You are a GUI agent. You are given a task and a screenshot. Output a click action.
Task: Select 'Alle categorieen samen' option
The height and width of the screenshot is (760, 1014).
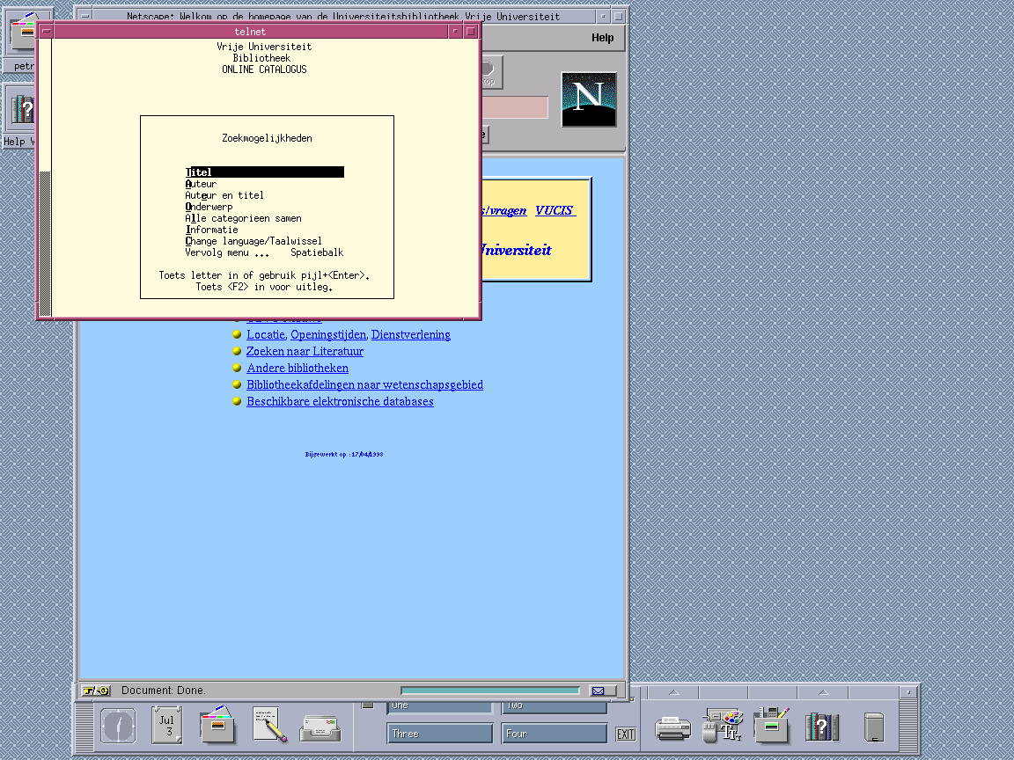point(243,218)
